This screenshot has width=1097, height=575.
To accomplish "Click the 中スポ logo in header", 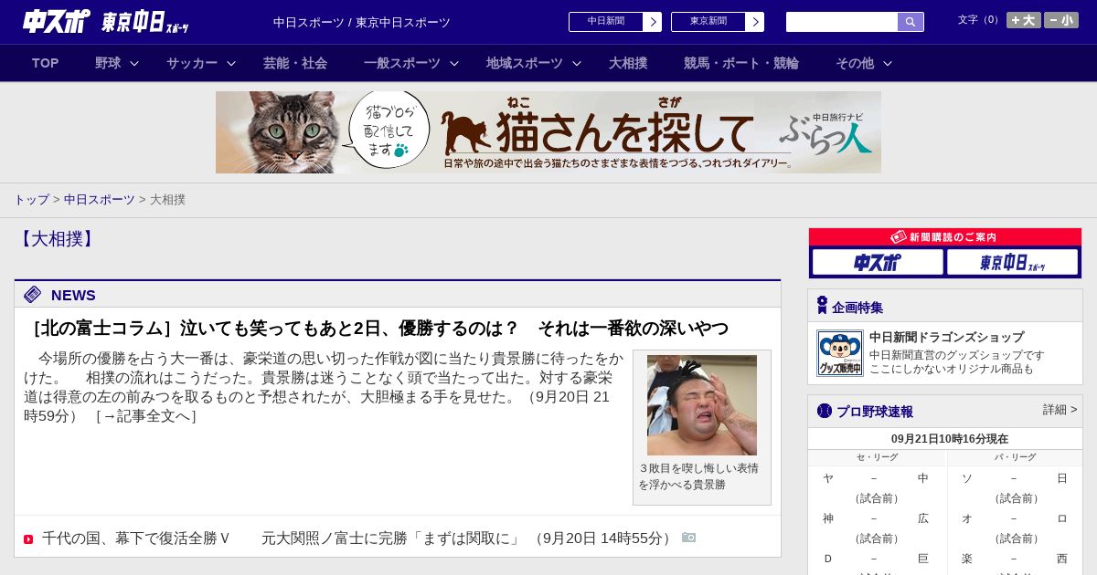I will click(56, 22).
